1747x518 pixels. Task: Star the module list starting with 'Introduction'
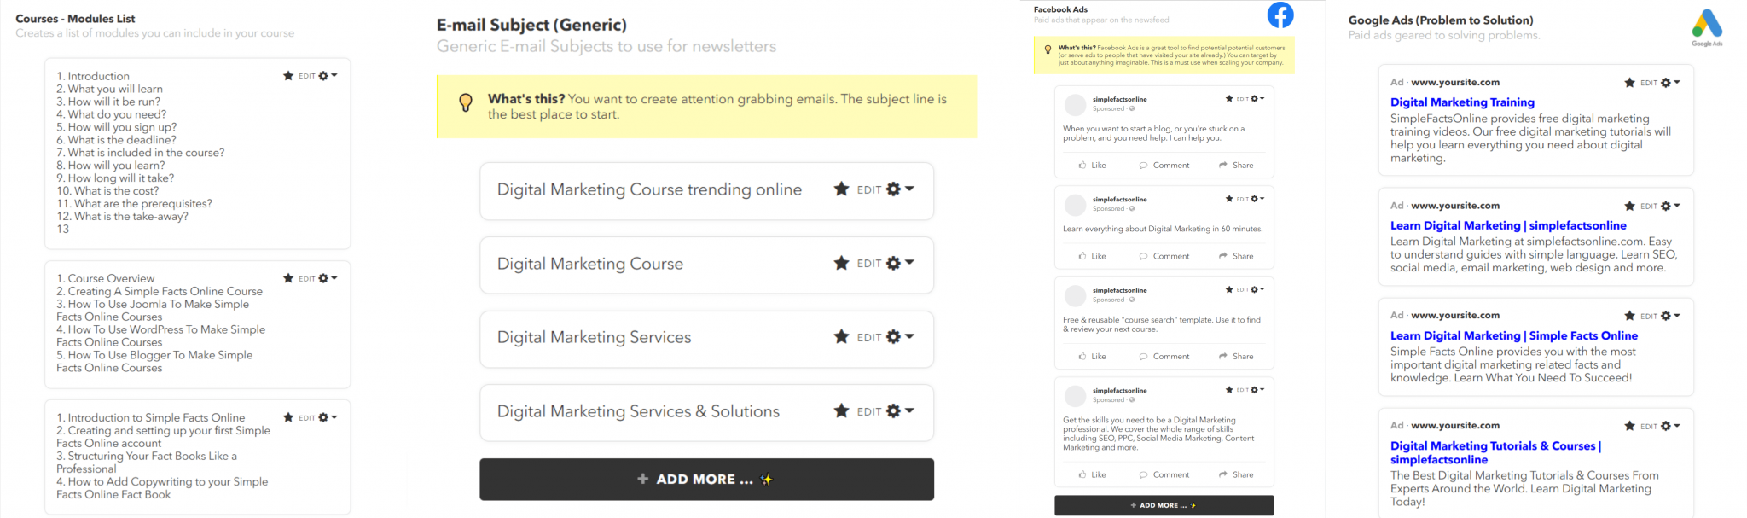[x=288, y=76]
